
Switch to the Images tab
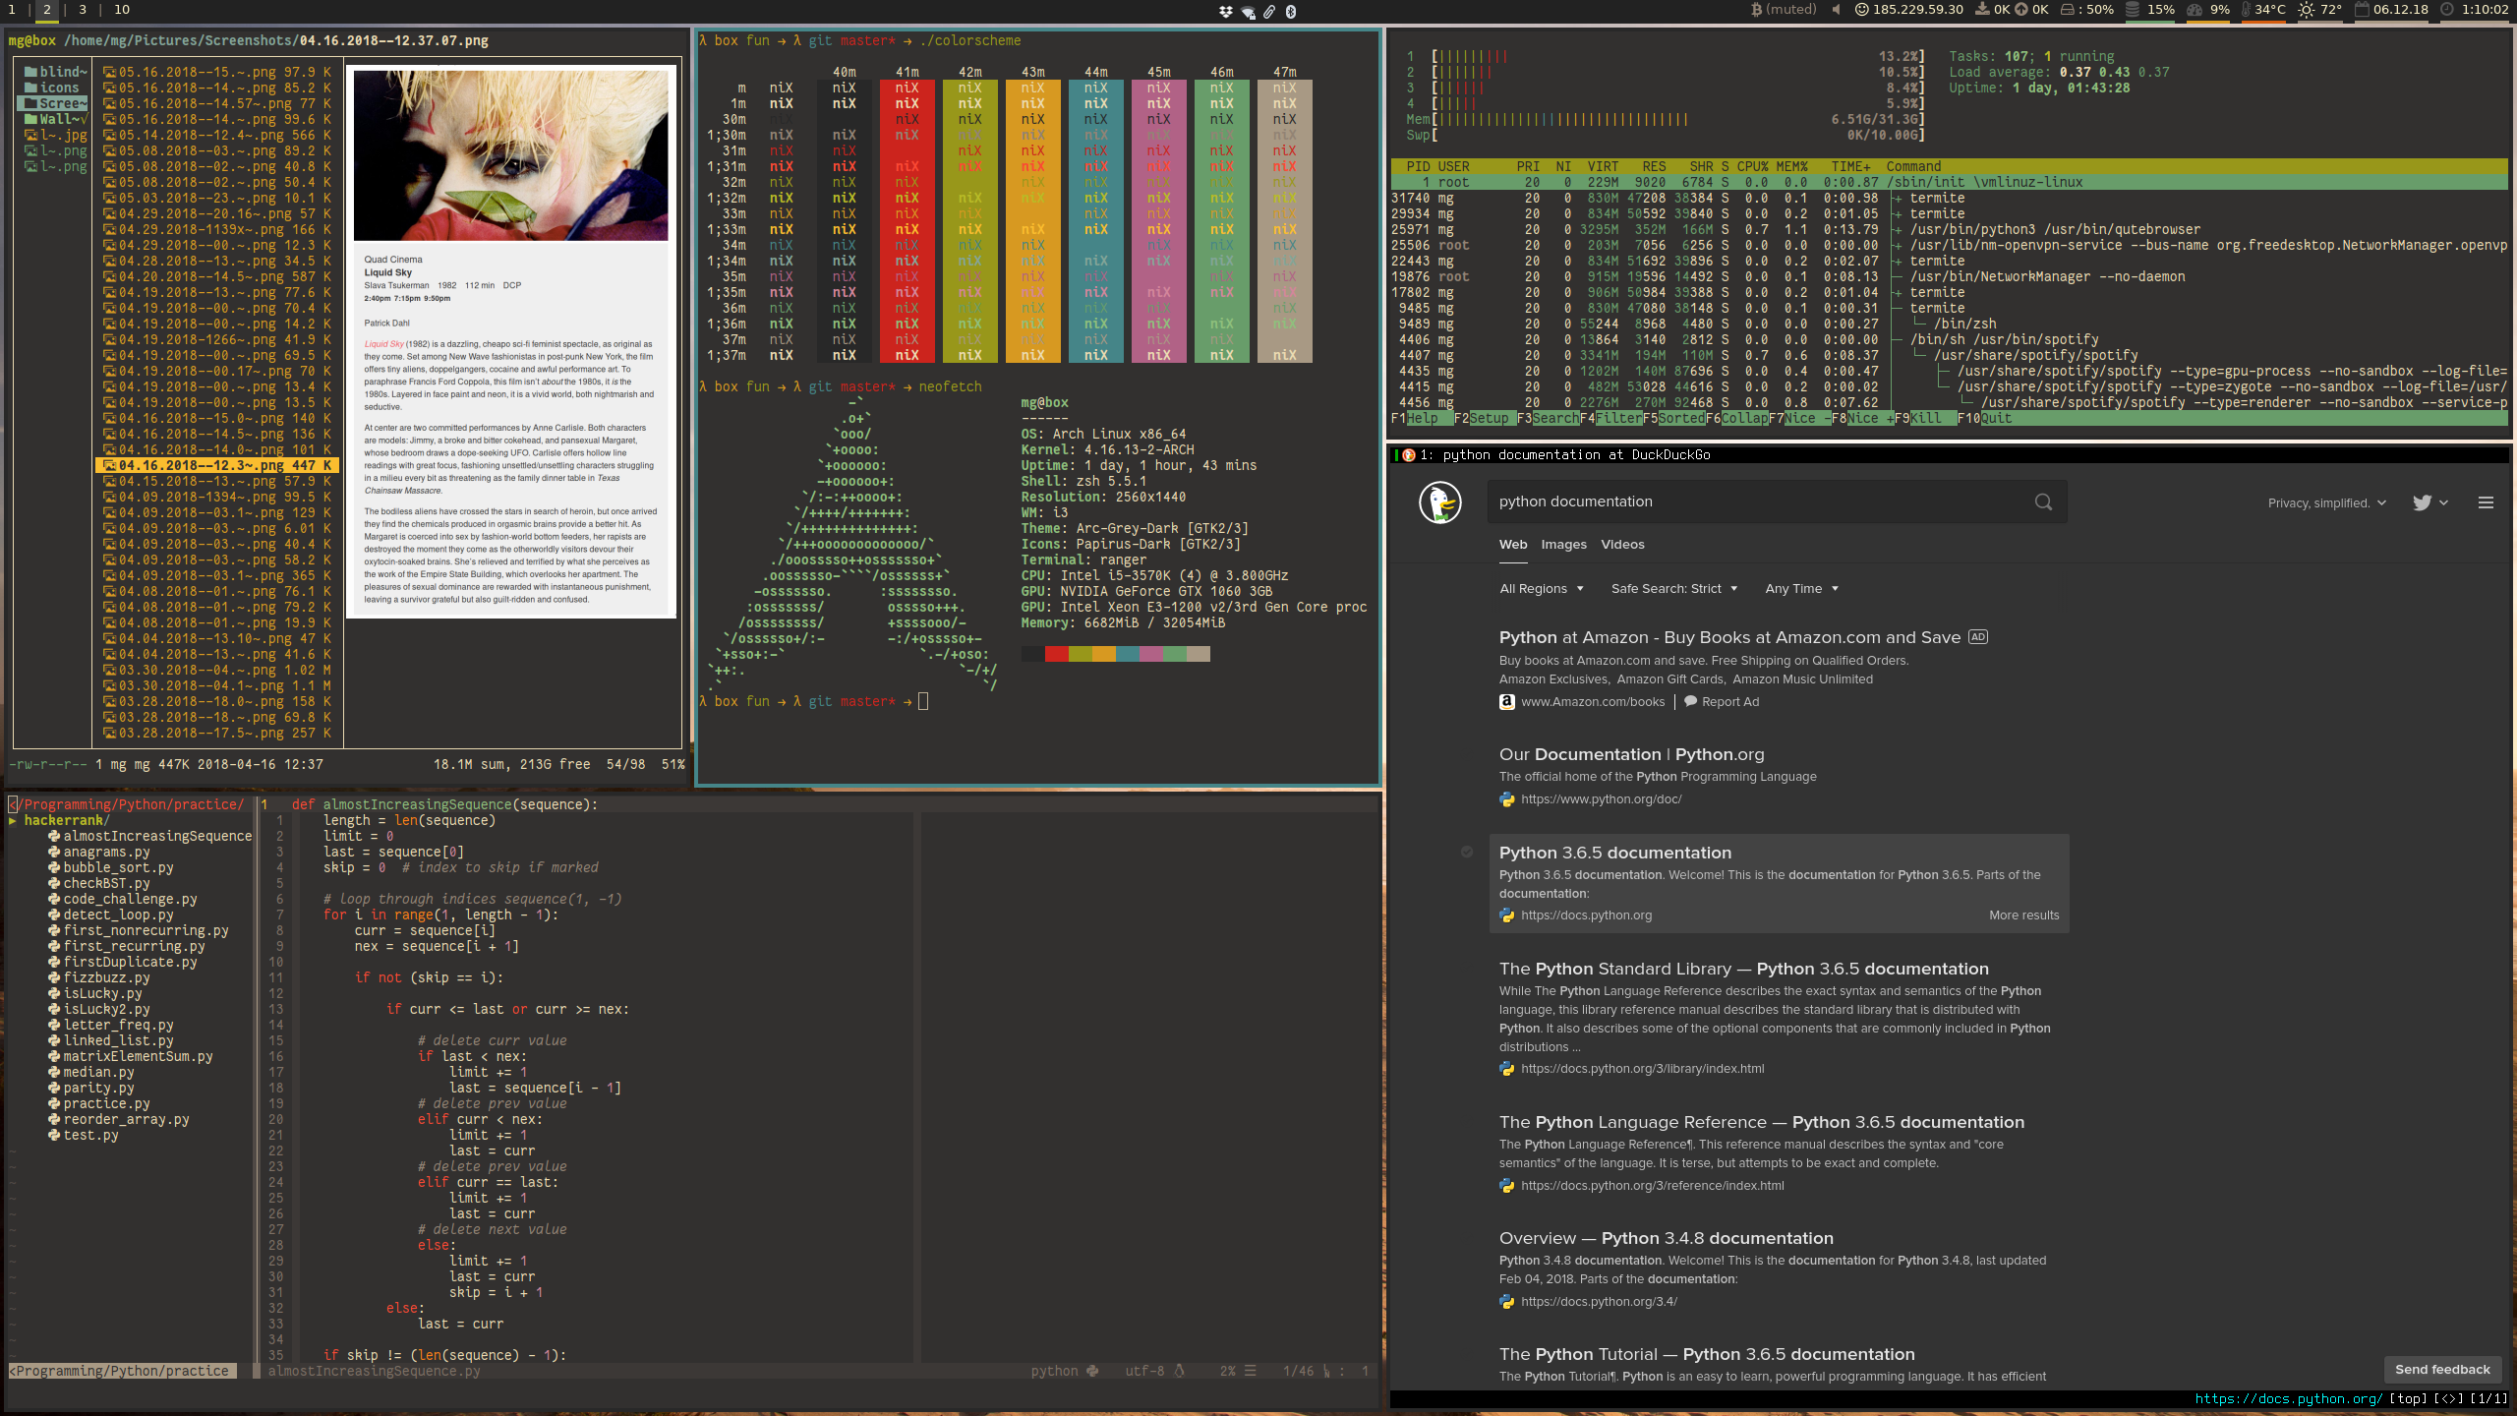click(x=1563, y=545)
